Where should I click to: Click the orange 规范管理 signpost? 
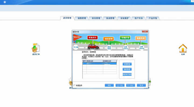tap(109, 39)
